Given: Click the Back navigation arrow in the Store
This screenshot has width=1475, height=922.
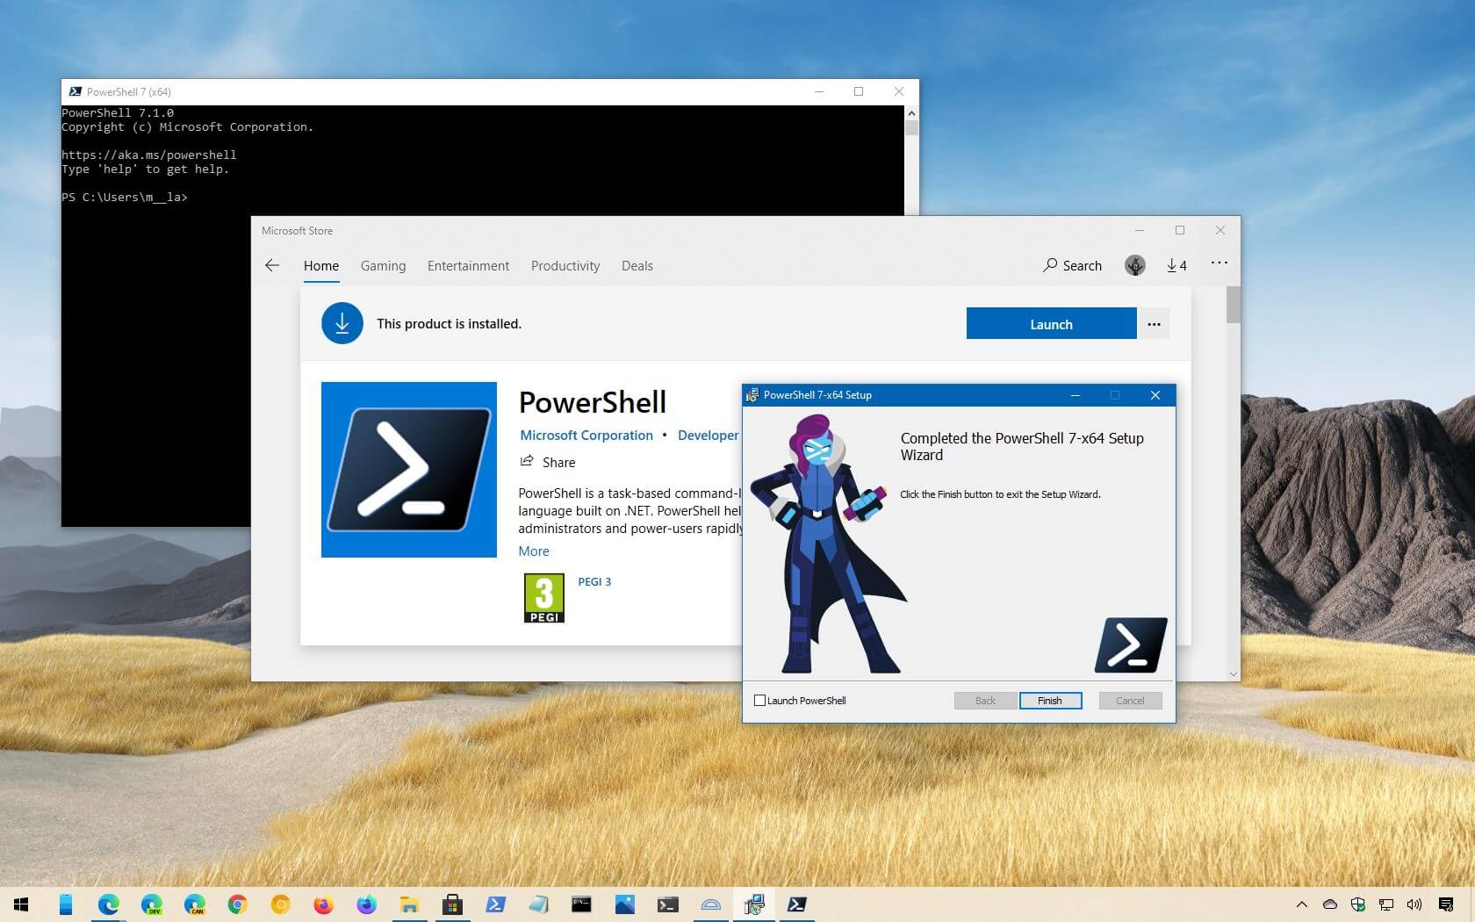Looking at the screenshot, I should point(272,265).
